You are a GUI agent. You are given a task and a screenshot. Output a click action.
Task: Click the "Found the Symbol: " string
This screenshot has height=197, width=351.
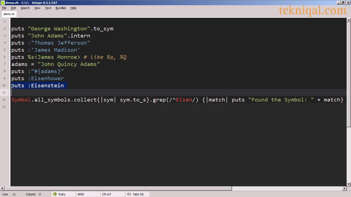[x=281, y=100]
